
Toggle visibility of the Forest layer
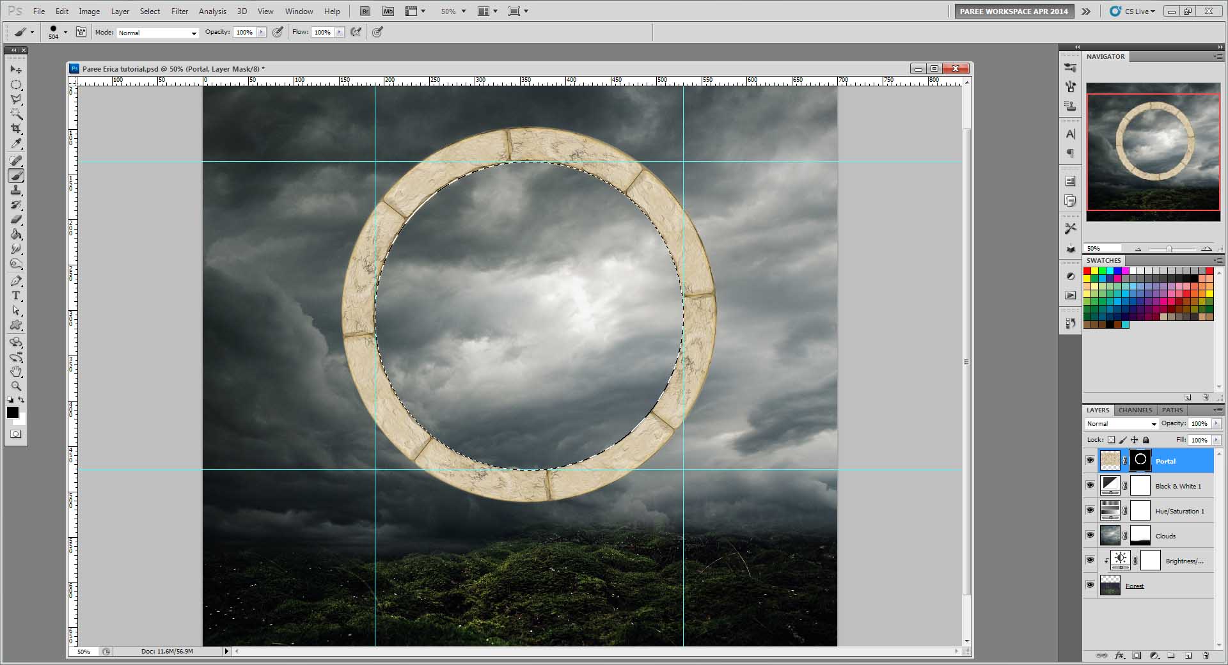click(x=1090, y=585)
